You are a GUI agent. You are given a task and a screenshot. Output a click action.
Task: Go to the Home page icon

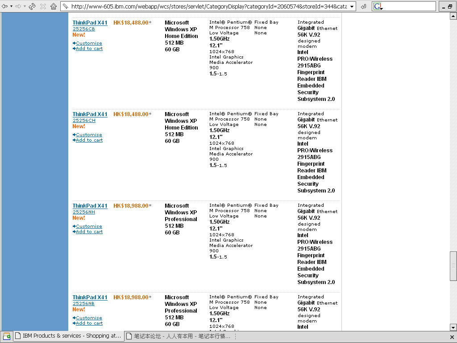click(54, 6)
